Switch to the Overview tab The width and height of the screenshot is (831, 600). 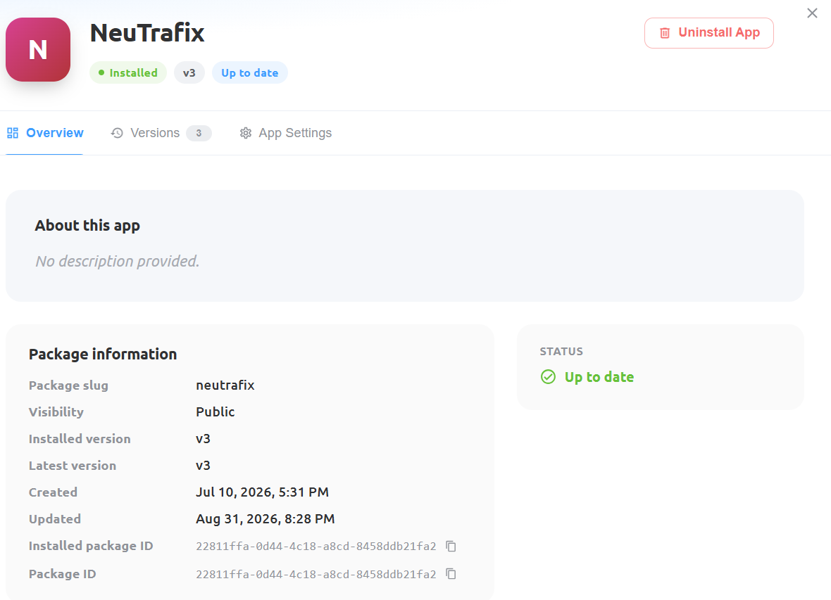coord(45,133)
